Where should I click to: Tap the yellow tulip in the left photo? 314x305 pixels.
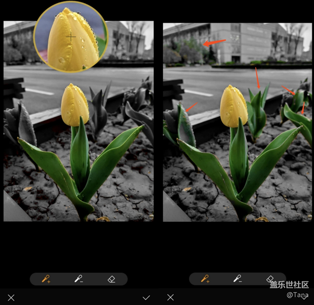(x=75, y=105)
